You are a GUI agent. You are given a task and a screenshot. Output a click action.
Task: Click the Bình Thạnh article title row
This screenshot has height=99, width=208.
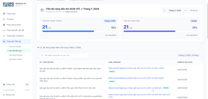click(x=71, y=80)
